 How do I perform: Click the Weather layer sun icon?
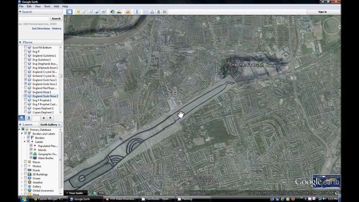[30, 182]
